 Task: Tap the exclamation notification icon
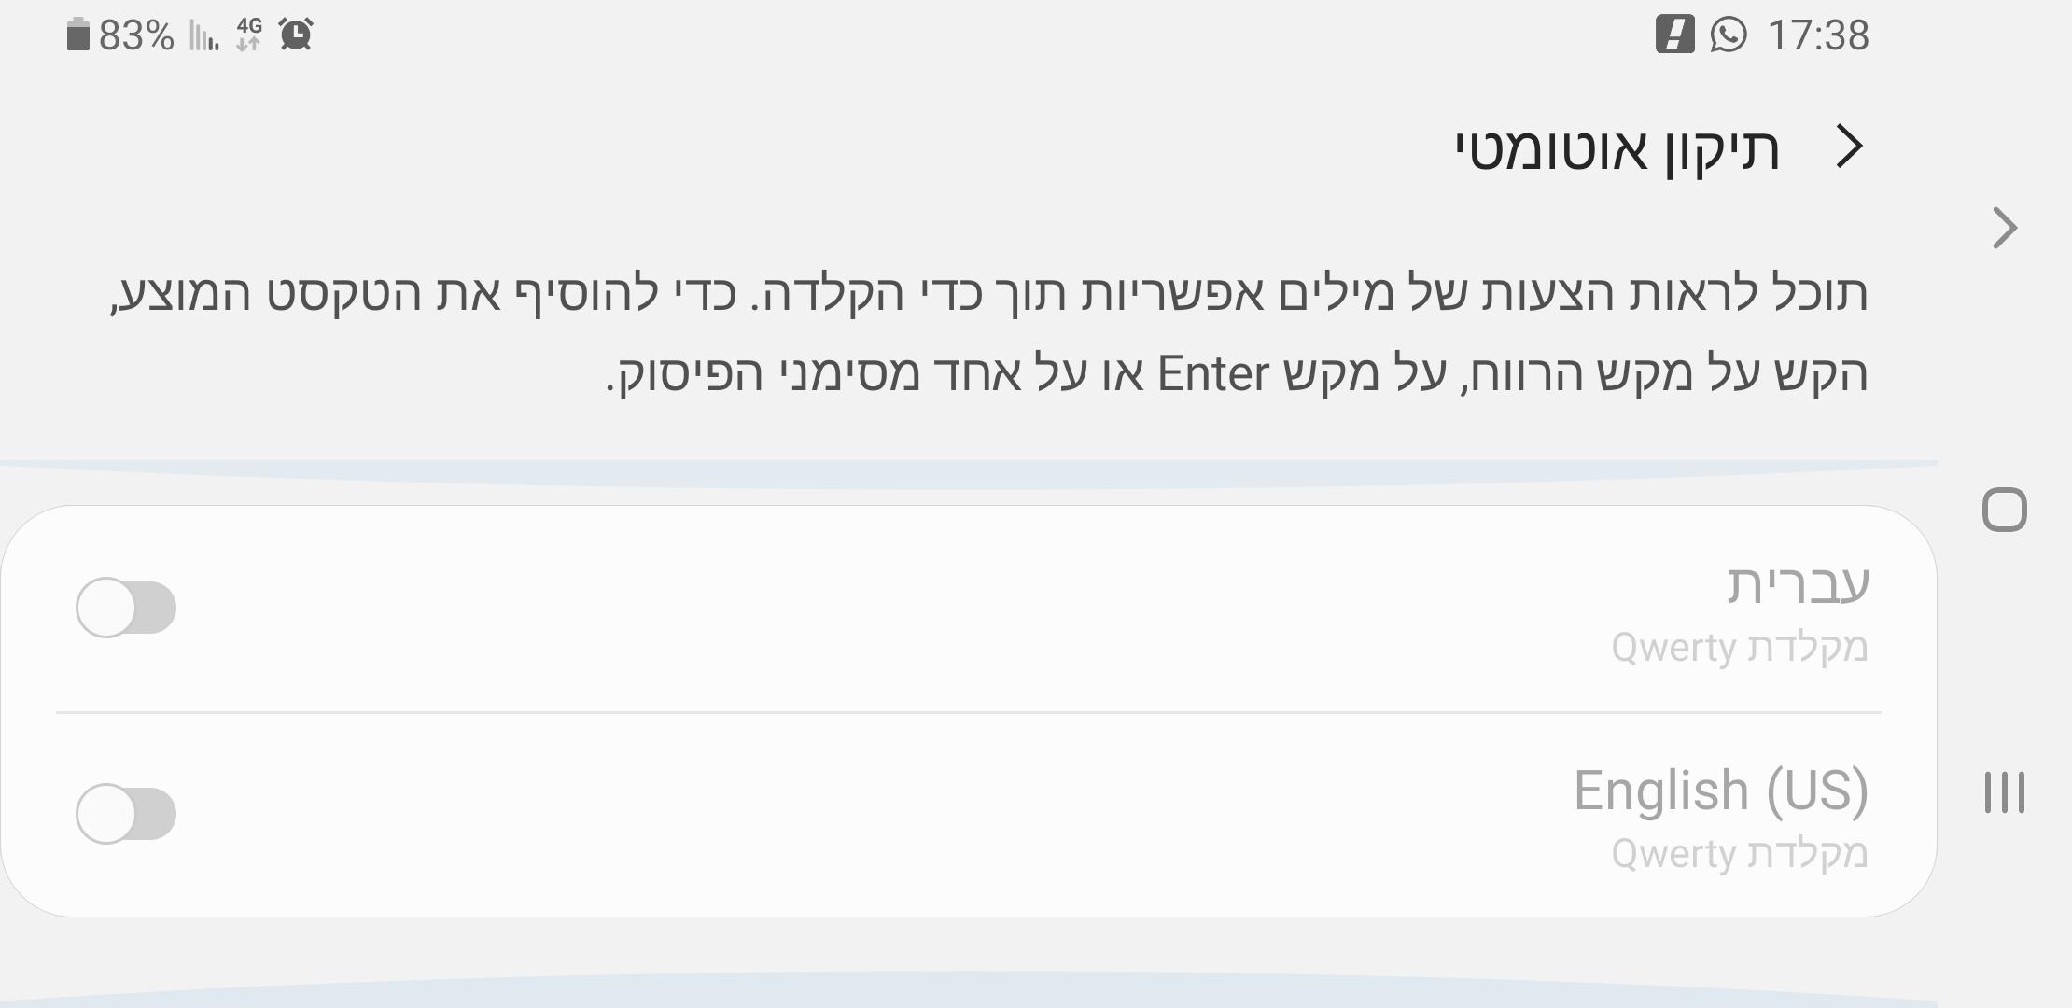point(1675,35)
